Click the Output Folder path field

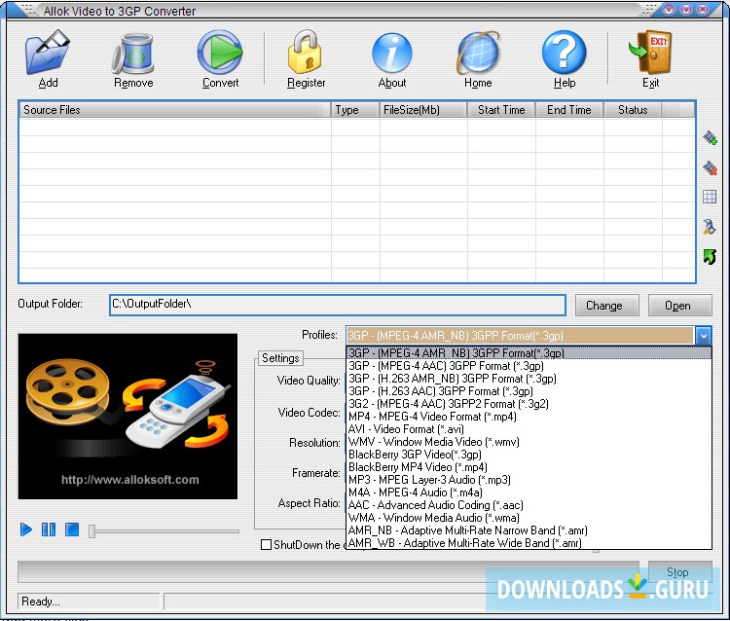338,305
